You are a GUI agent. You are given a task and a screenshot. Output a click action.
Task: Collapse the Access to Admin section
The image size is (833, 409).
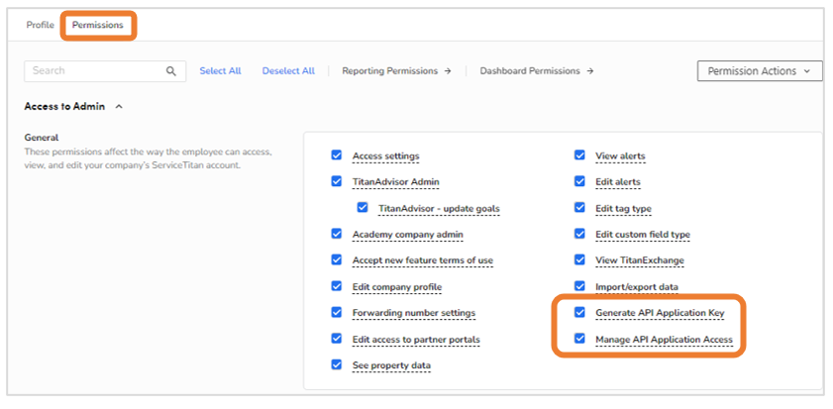pyautogui.click(x=119, y=107)
